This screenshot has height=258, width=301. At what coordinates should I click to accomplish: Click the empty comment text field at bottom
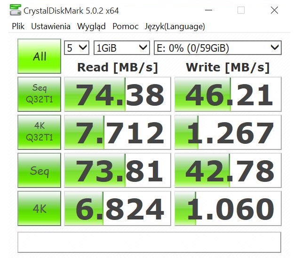(x=149, y=242)
